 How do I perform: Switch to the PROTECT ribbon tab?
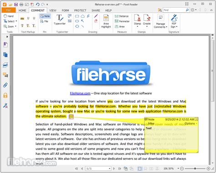point(80,10)
